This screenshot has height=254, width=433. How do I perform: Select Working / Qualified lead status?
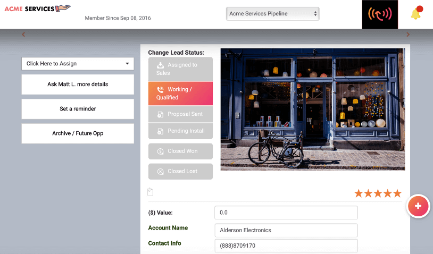(181, 94)
